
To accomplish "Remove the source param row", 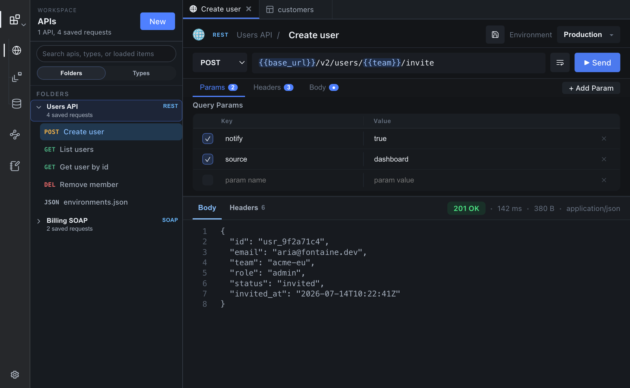I will 604,159.
